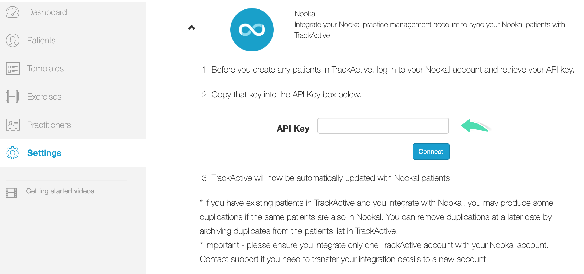Navigate to Exercises
The width and height of the screenshot is (584, 274).
(44, 97)
